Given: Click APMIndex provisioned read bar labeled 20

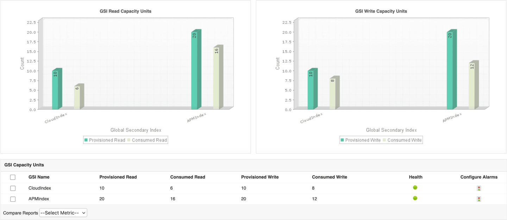Looking at the screenshot, I should pyautogui.click(x=194, y=70).
